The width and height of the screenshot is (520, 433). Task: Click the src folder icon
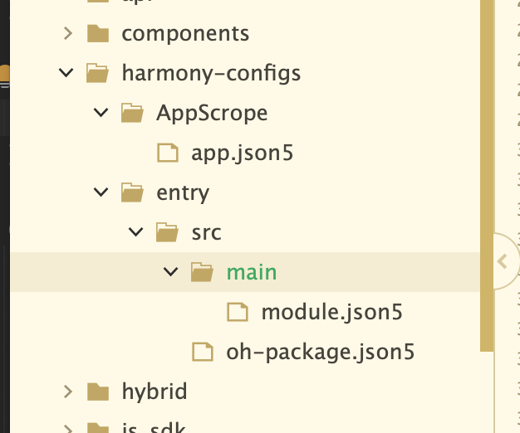click(x=167, y=232)
